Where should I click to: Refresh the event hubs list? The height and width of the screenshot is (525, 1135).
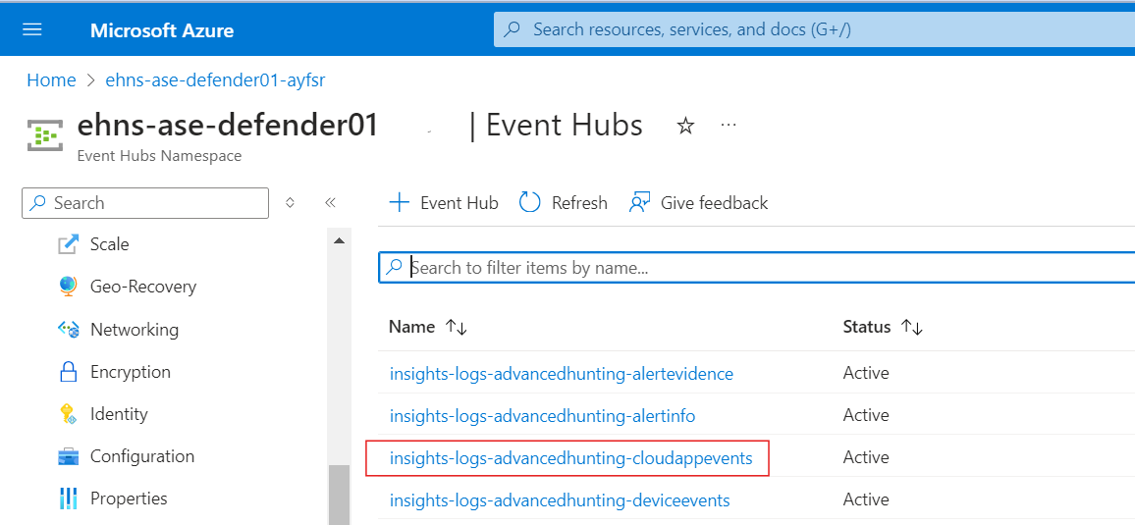click(x=564, y=203)
